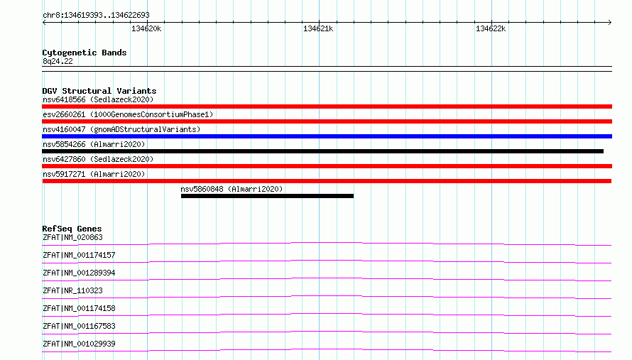Click the ZFAT|NR_110323 transcript label
632x360 pixels.
point(72,290)
